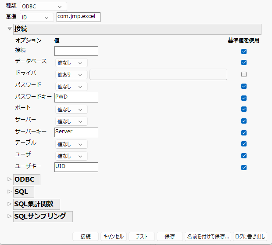Open the 基準 ID dropdown
The width and height of the screenshot is (272, 245).
pyautogui.click(x=36, y=18)
